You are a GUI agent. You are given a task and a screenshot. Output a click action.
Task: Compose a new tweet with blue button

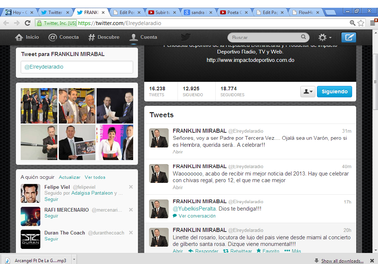(348, 37)
